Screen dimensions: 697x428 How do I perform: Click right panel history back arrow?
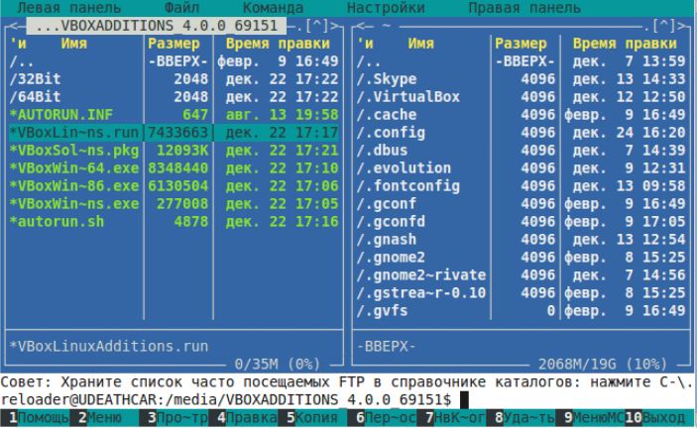click(360, 26)
